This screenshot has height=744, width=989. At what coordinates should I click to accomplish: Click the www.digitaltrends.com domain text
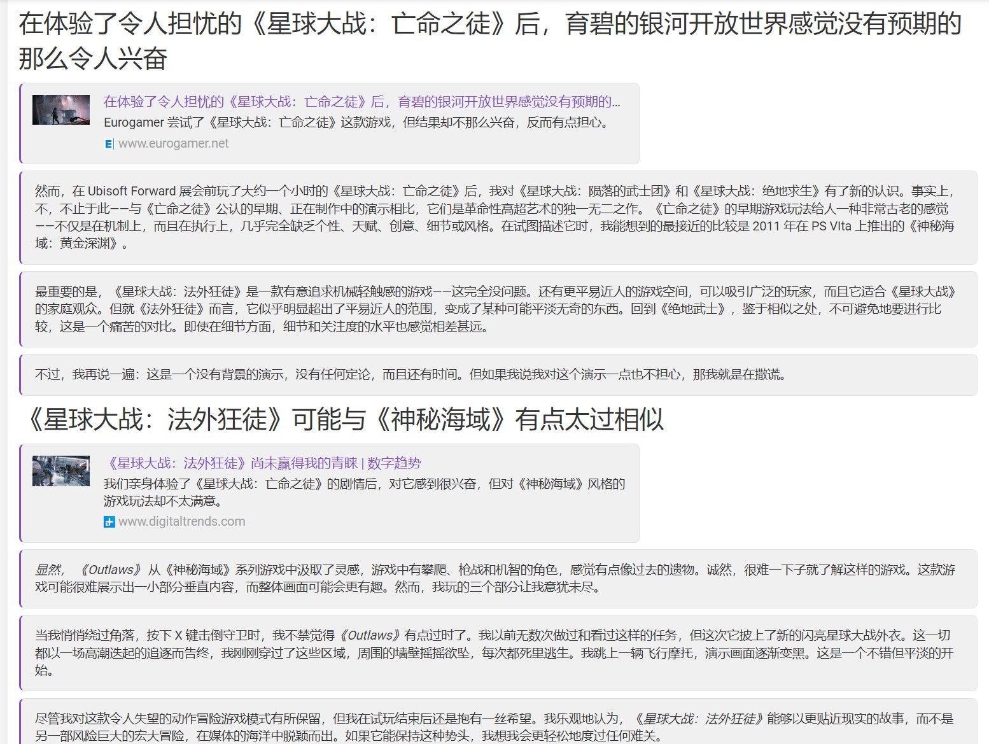click(181, 522)
